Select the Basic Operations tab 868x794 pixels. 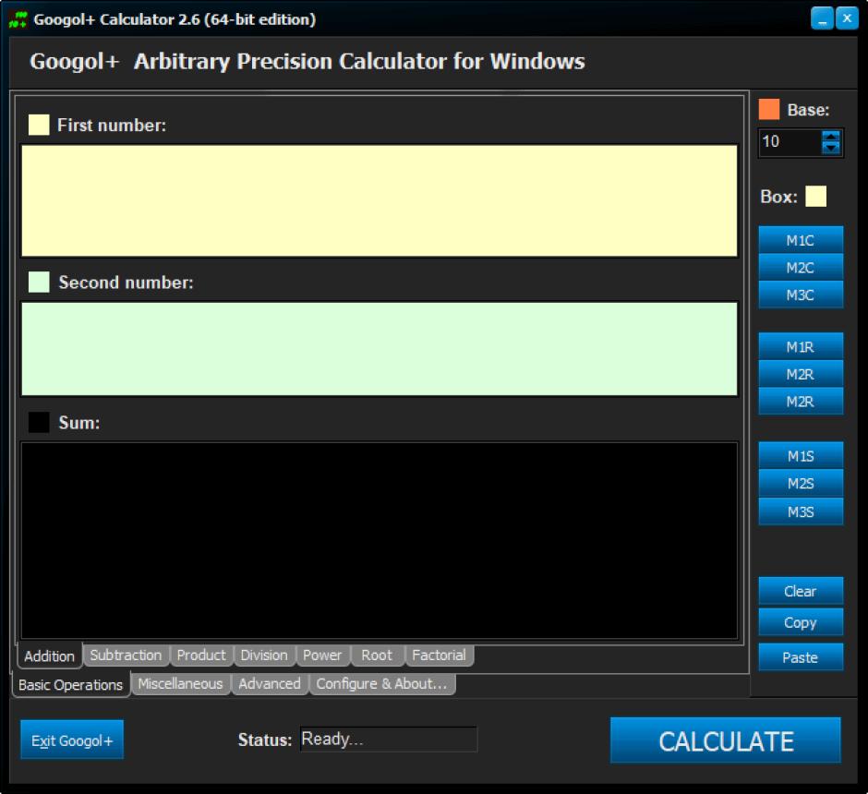click(71, 685)
